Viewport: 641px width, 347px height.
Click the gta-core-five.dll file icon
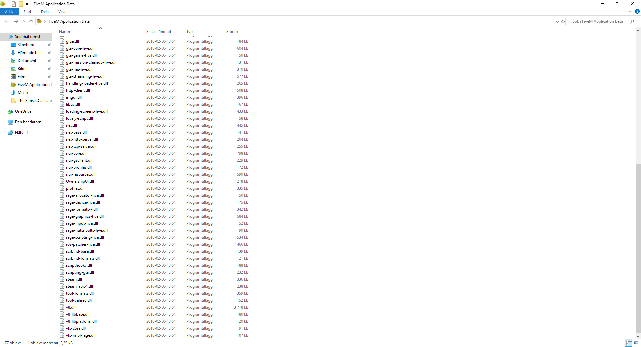[x=62, y=48]
